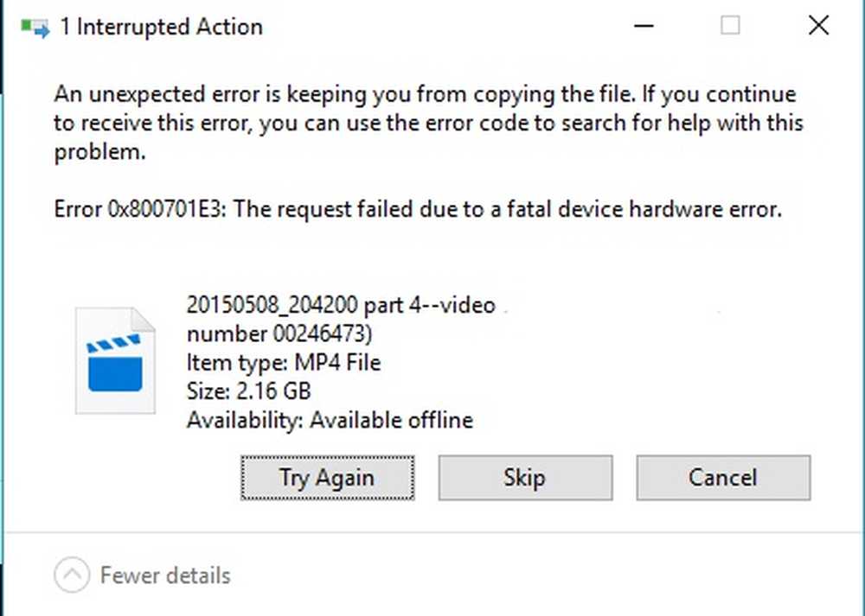
Task: Click the 'Item type: MP4 File' line
Action: (x=284, y=363)
